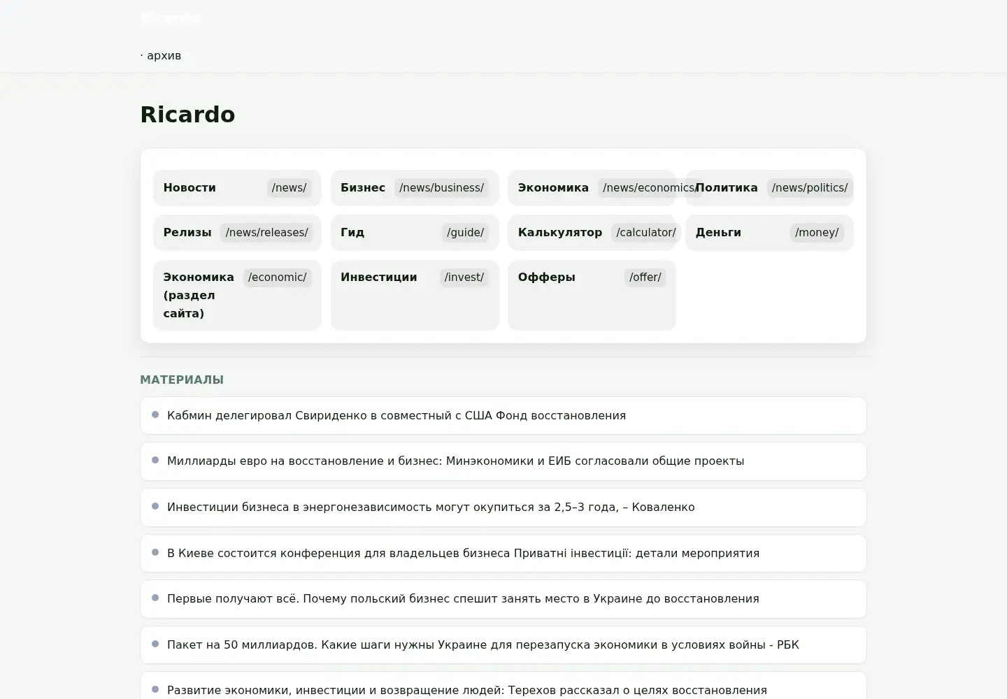This screenshot has height=699, width=1007.
Task: Open article Развитие экономики, инвестиции и возвращение
Action: (503, 686)
